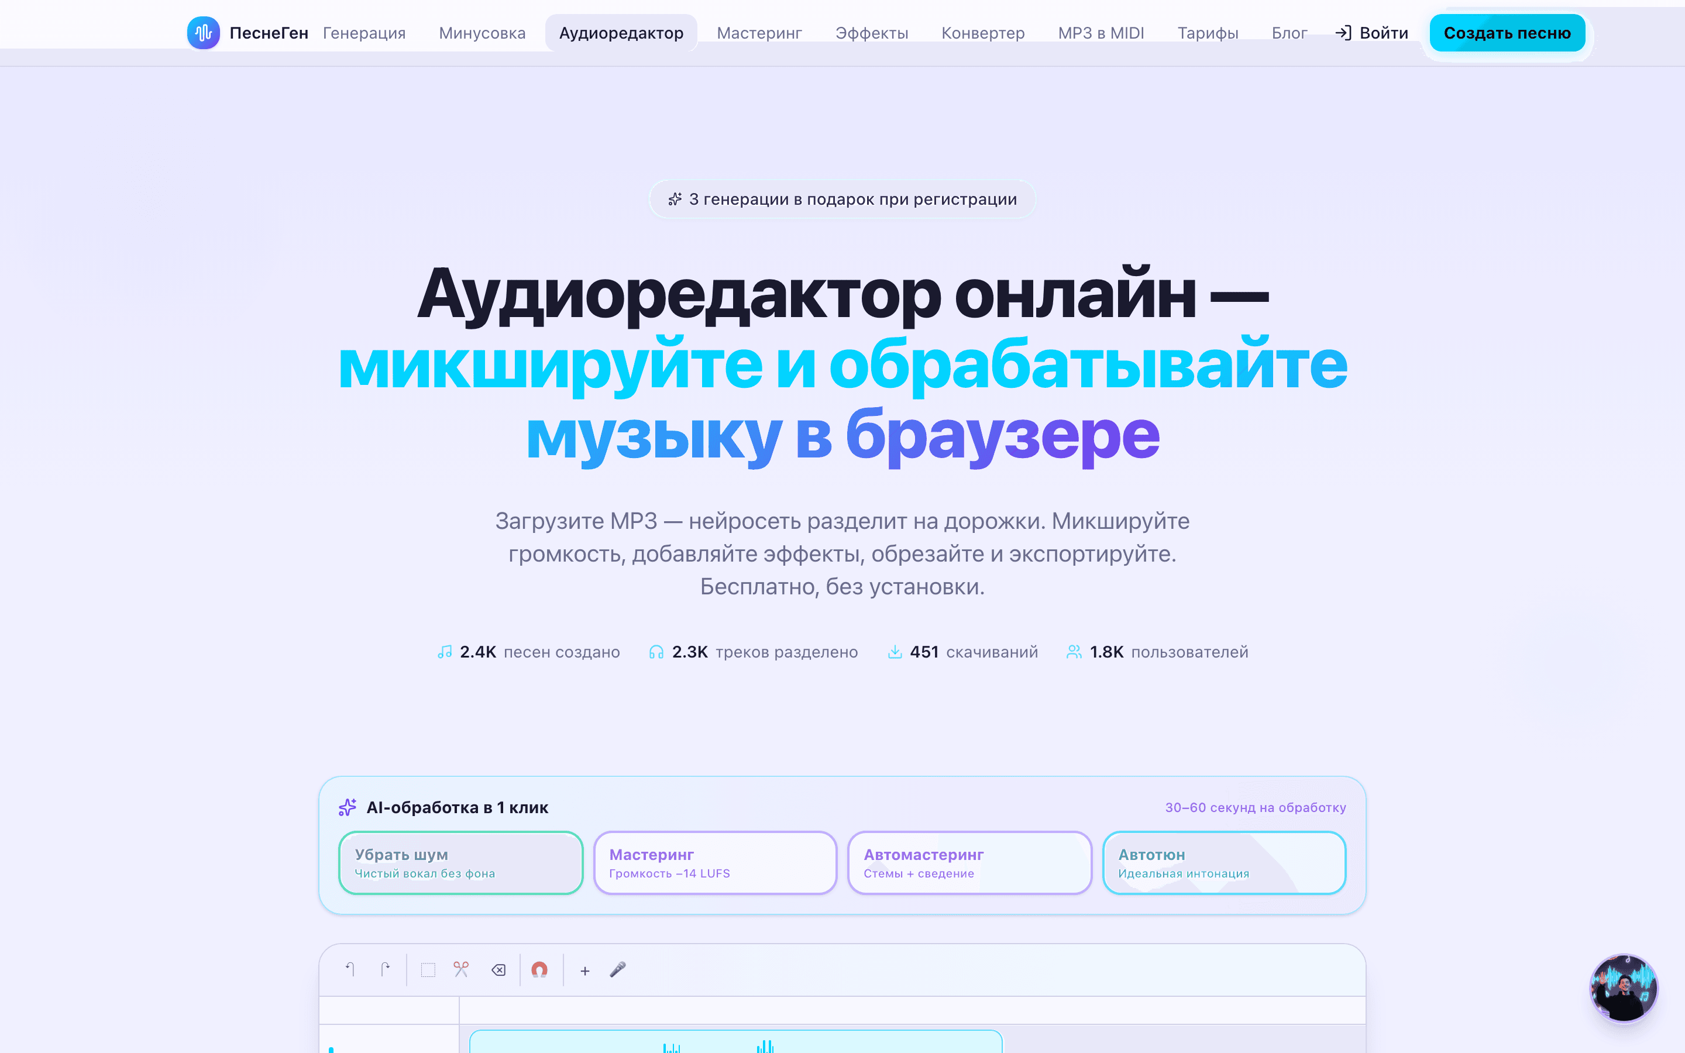Click the ПеснеГен brand name
This screenshot has width=1685, height=1053.
point(269,33)
